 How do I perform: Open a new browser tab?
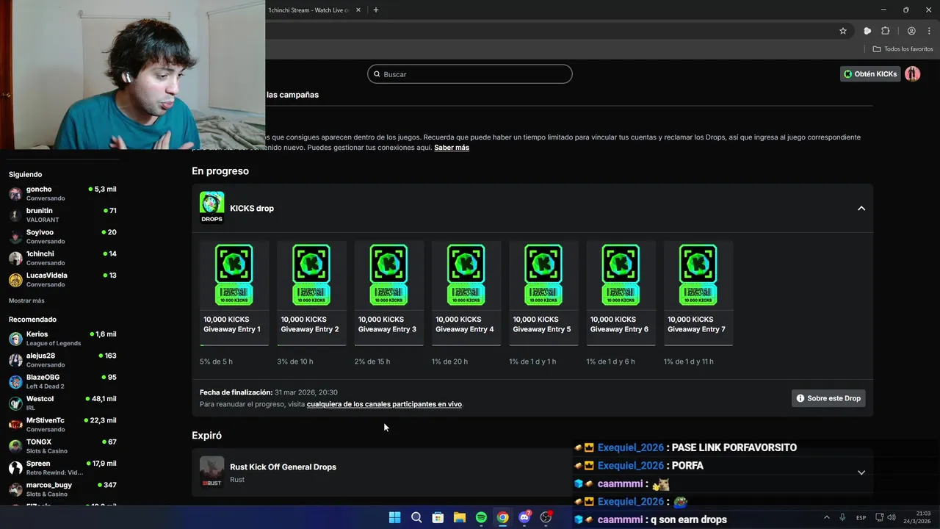[x=376, y=10]
